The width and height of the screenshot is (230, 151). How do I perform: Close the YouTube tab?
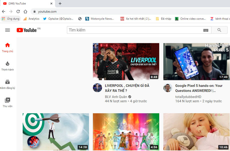click(x=51, y=3)
